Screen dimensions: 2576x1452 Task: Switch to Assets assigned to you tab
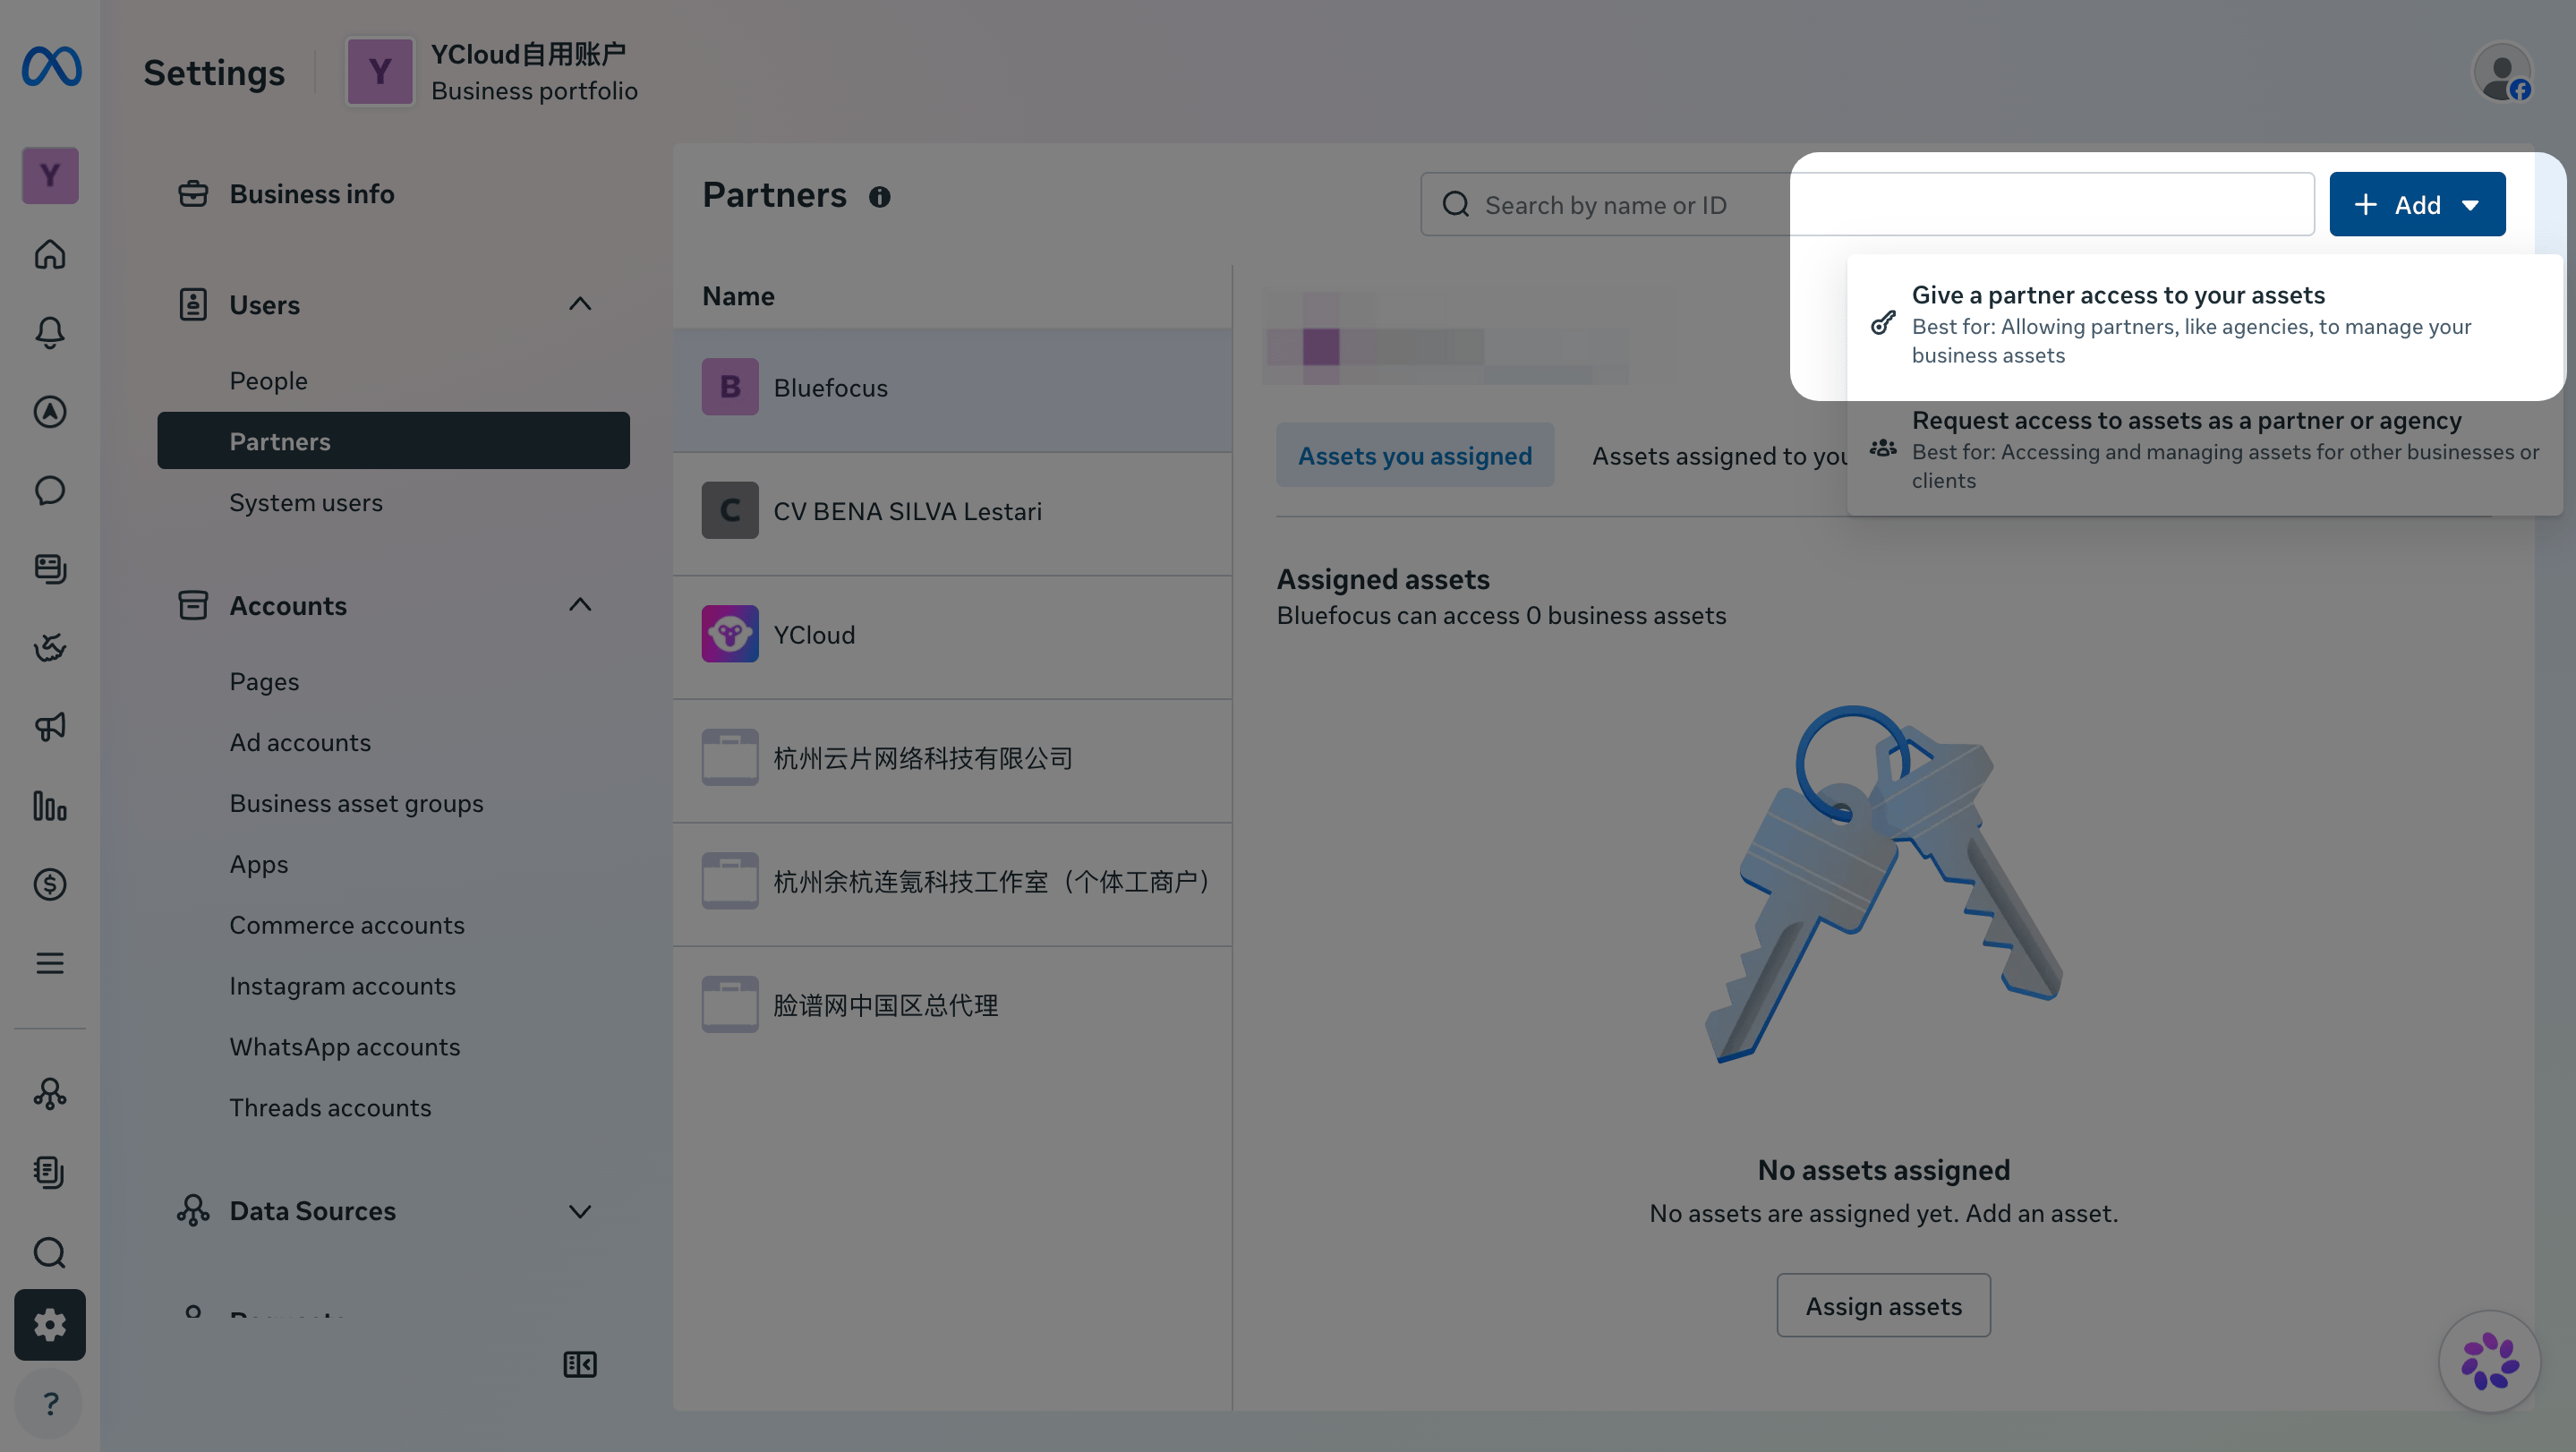pyautogui.click(x=1720, y=455)
